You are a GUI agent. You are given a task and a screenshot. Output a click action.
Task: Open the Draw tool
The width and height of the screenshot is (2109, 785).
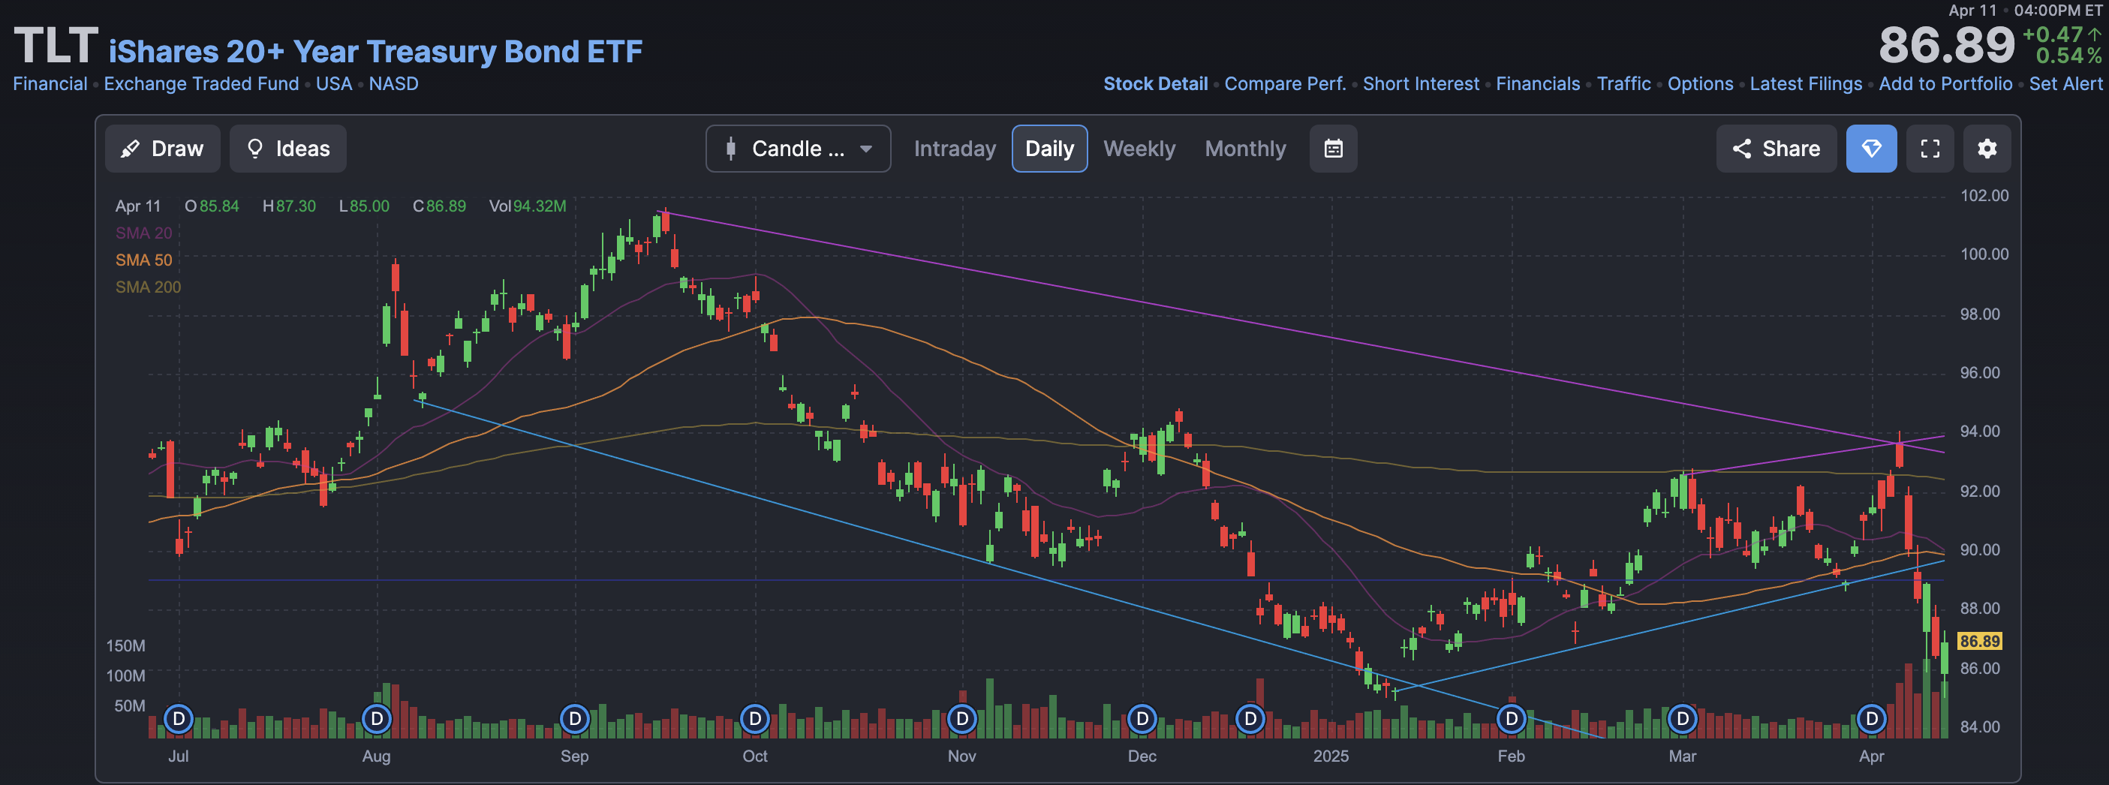[162, 149]
